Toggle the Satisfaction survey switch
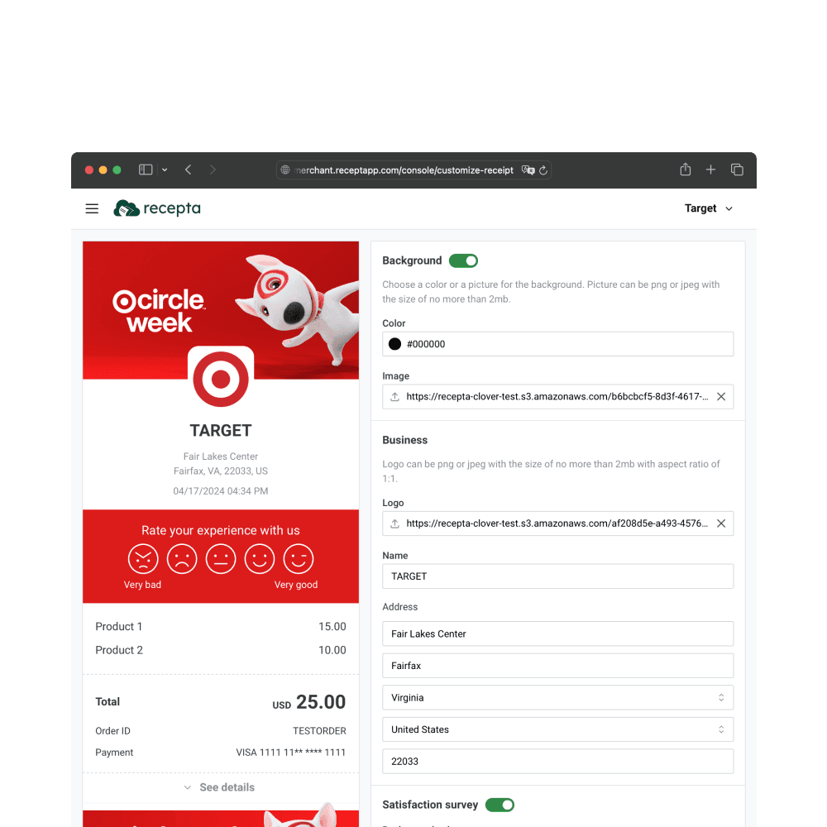 pyautogui.click(x=500, y=805)
